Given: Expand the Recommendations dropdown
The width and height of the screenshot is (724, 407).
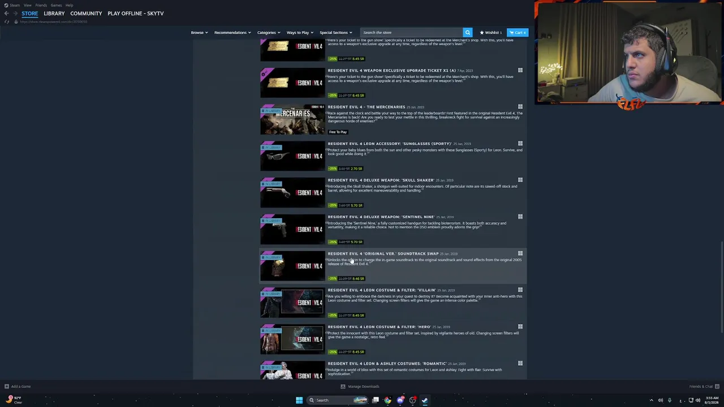Looking at the screenshot, I should (x=232, y=32).
